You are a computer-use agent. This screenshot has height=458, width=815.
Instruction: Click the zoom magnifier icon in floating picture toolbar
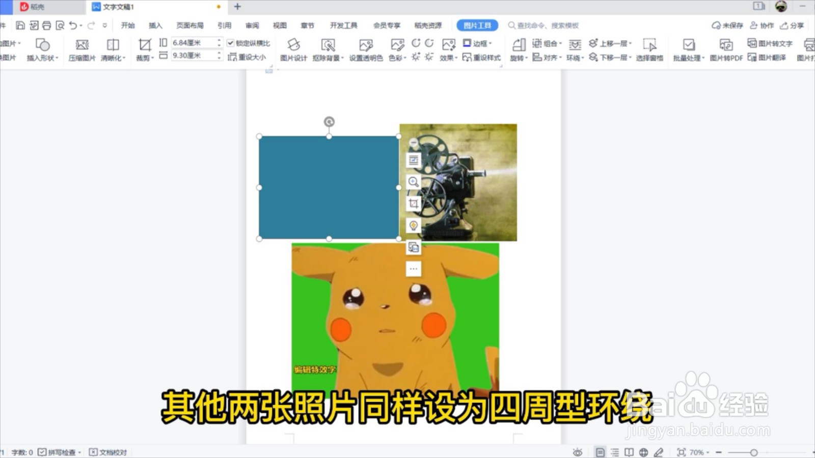pos(413,182)
